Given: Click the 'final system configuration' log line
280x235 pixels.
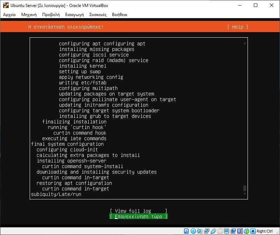Looking at the screenshot, I should click(67, 144).
